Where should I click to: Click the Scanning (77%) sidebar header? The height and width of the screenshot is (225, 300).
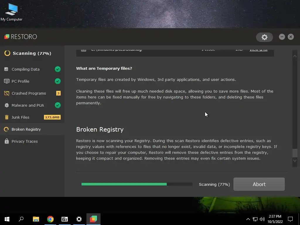point(32,53)
